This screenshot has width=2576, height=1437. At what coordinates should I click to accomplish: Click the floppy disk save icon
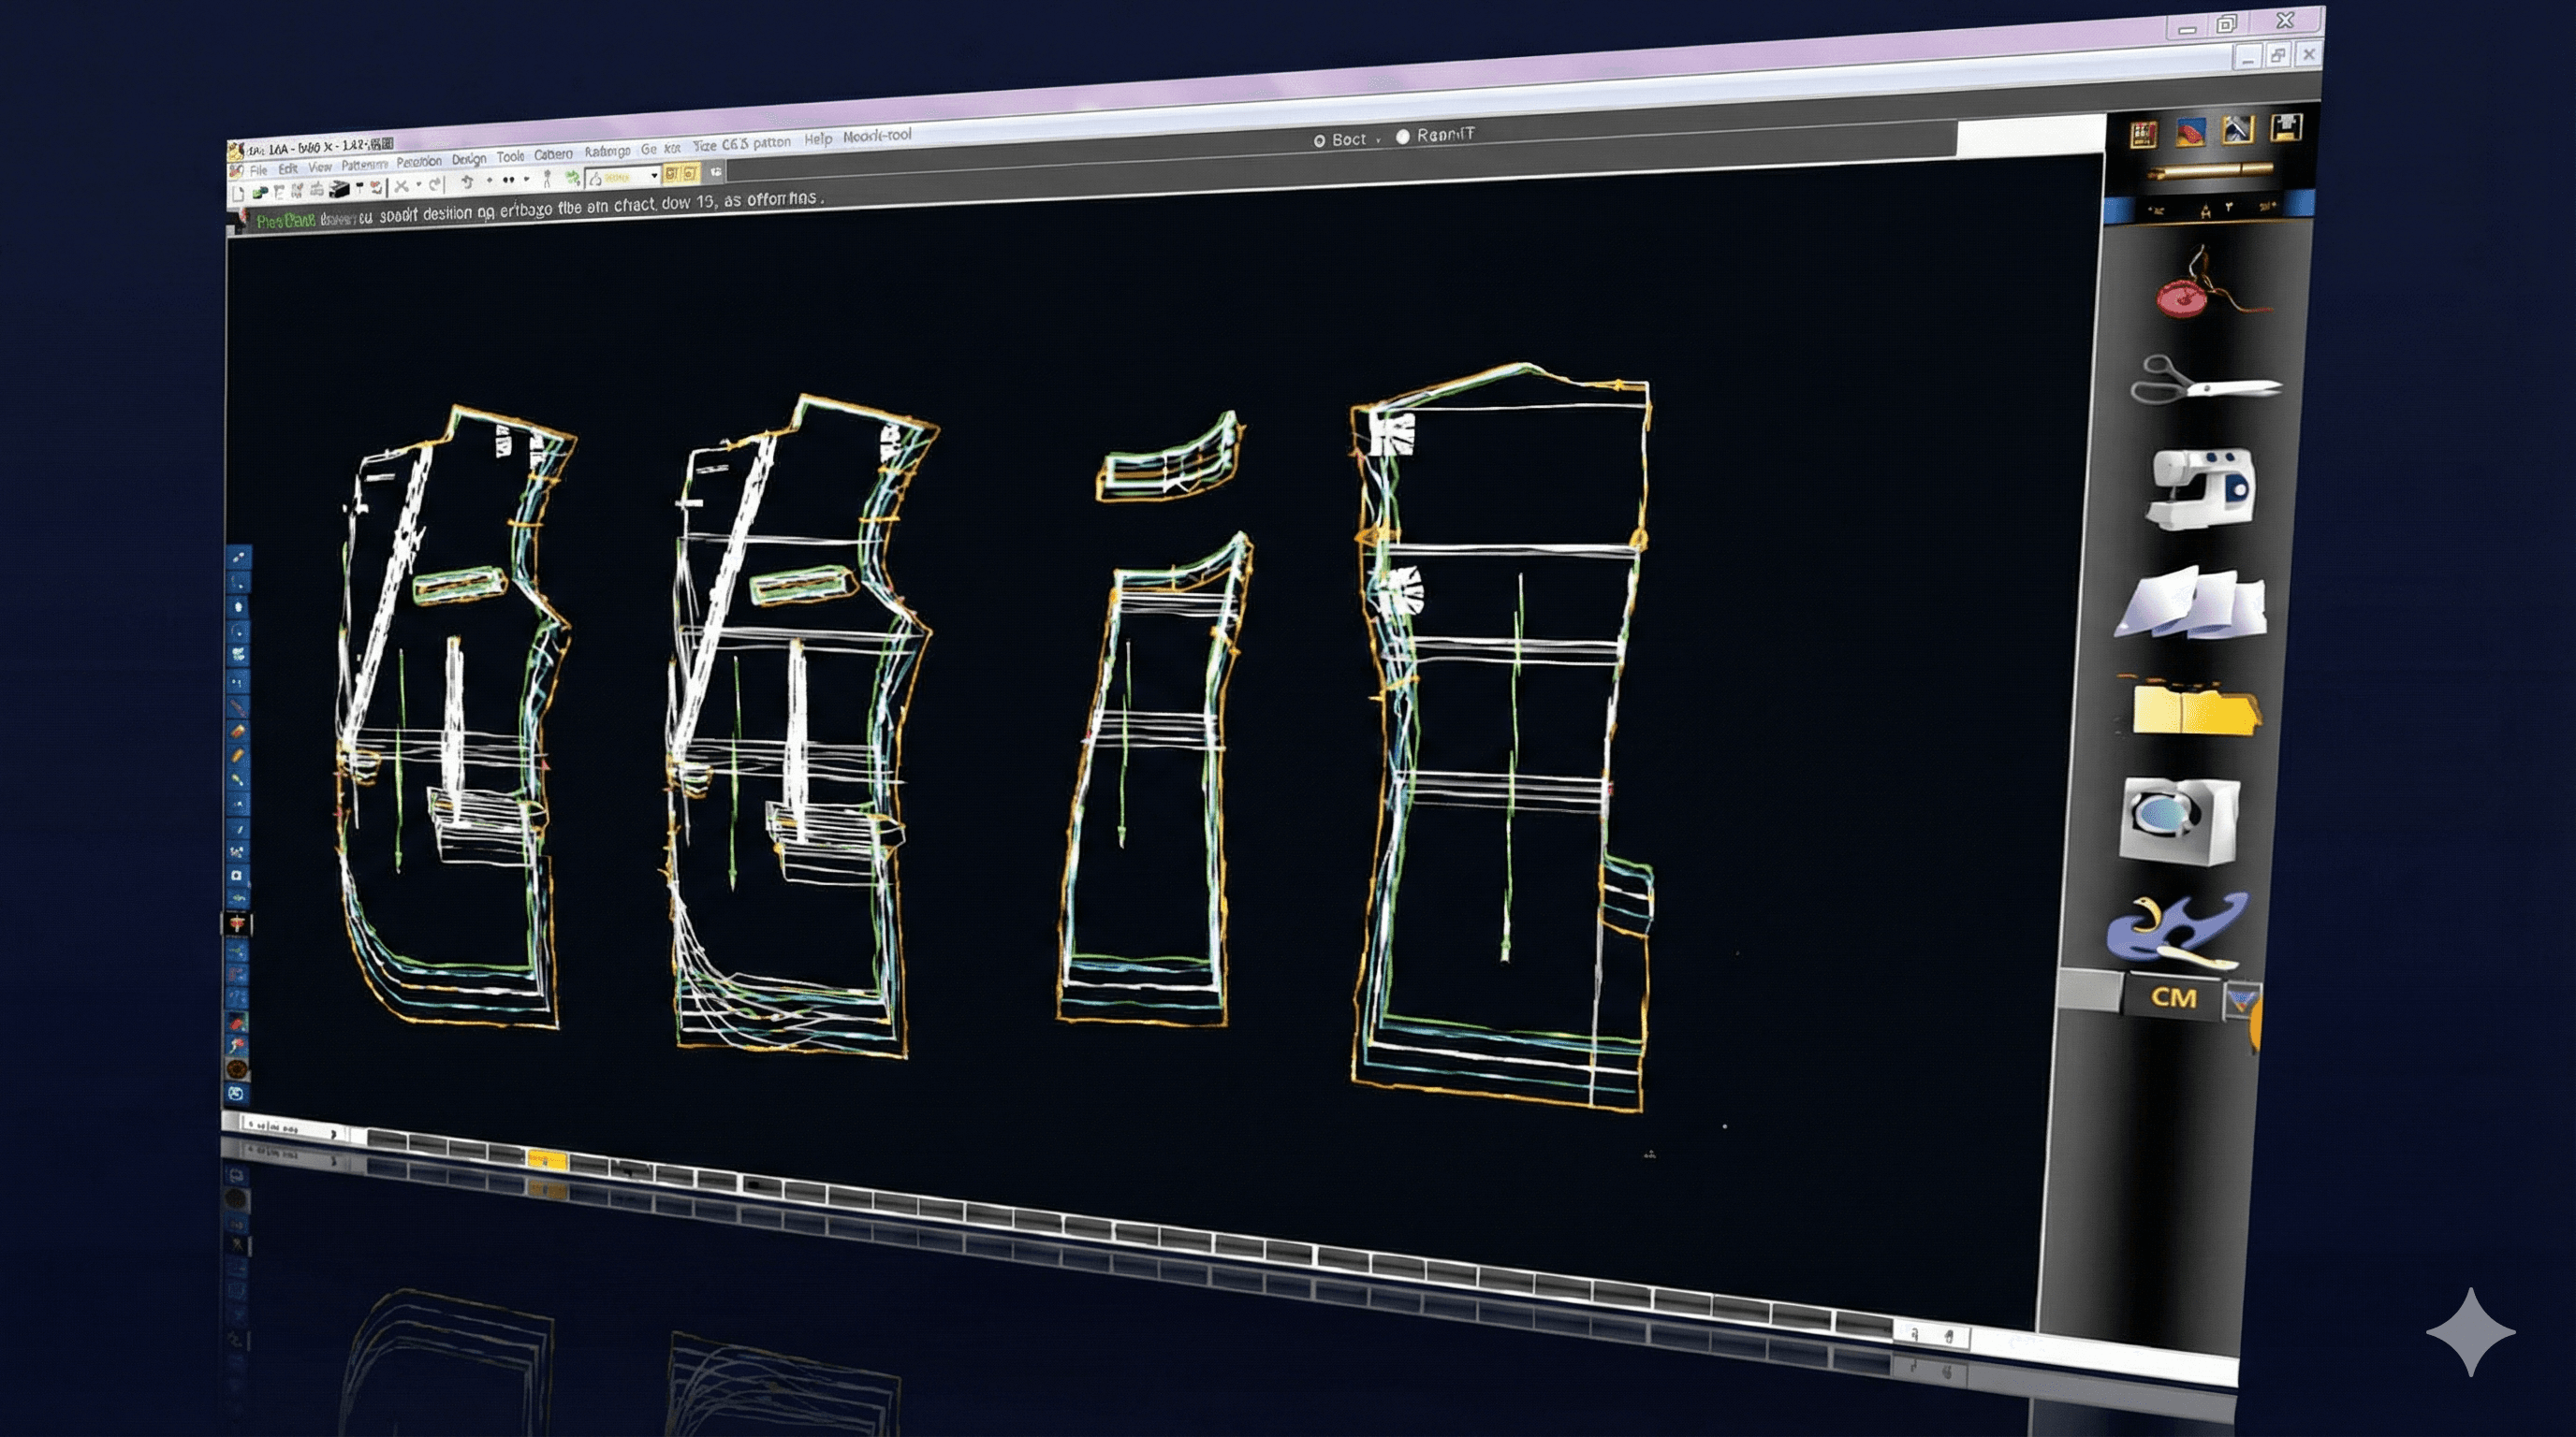pyautogui.click(x=2286, y=127)
